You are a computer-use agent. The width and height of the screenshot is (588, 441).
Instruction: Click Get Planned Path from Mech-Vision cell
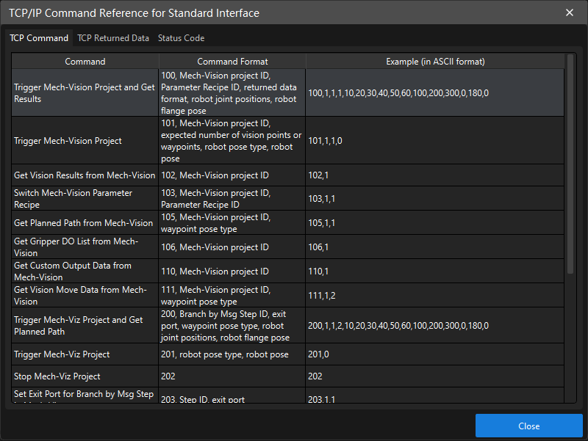[83, 223]
